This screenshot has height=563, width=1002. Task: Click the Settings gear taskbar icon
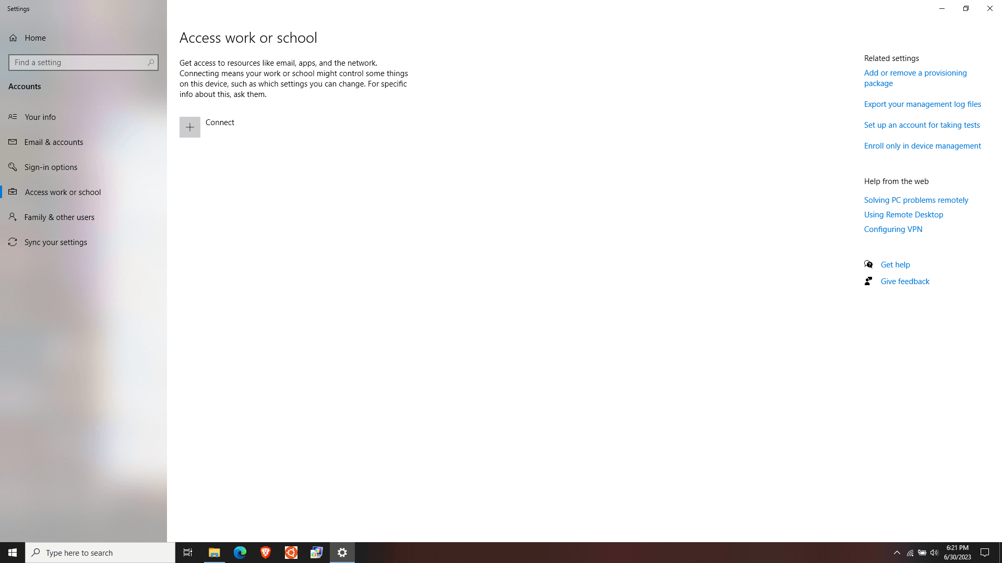pyautogui.click(x=342, y=553)
